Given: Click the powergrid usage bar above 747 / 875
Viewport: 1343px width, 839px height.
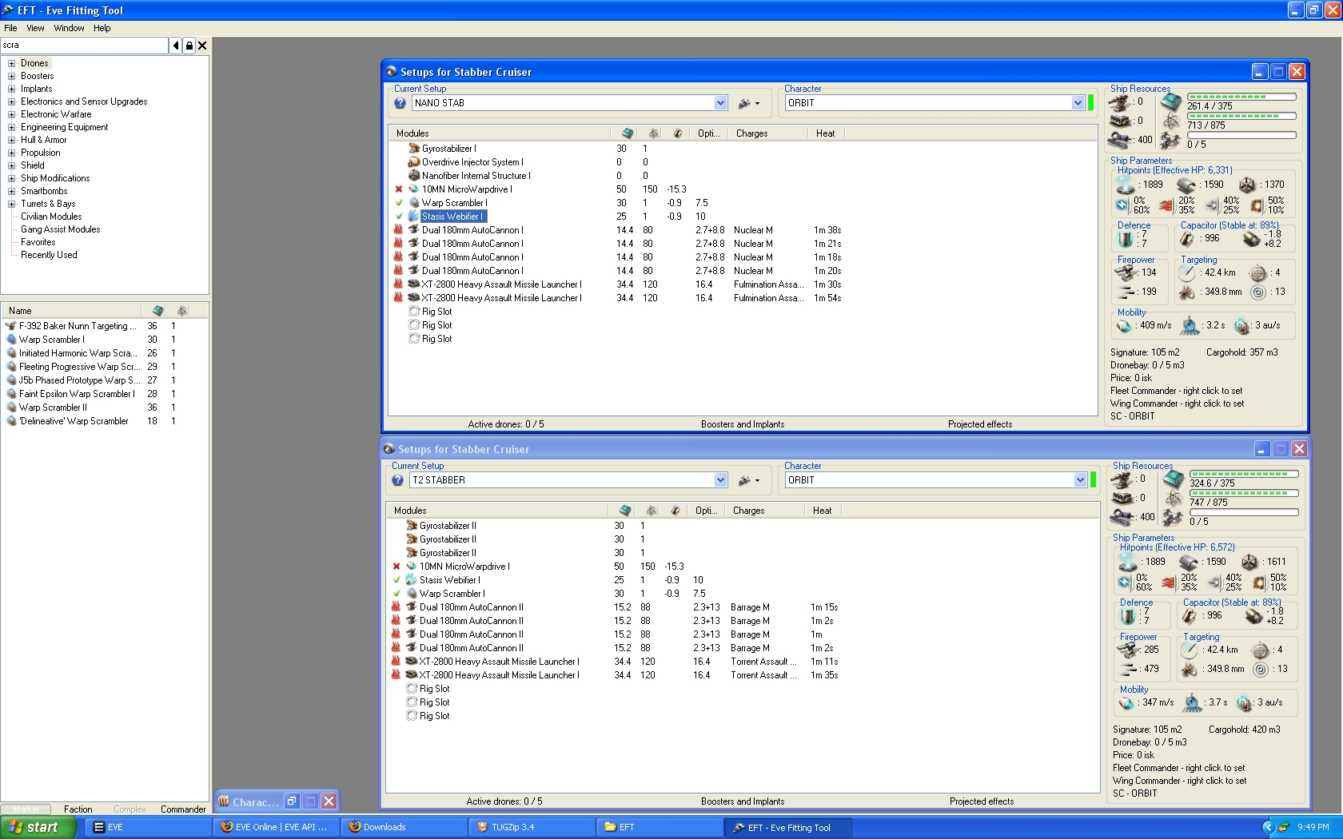Looking at the screenshot, I should tap(1244, 493).
